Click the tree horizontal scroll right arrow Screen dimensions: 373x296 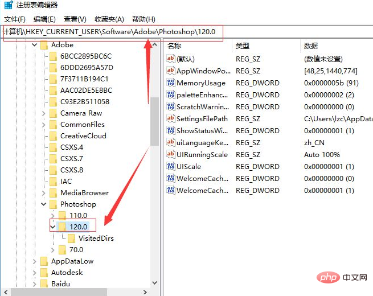point(145,292)
